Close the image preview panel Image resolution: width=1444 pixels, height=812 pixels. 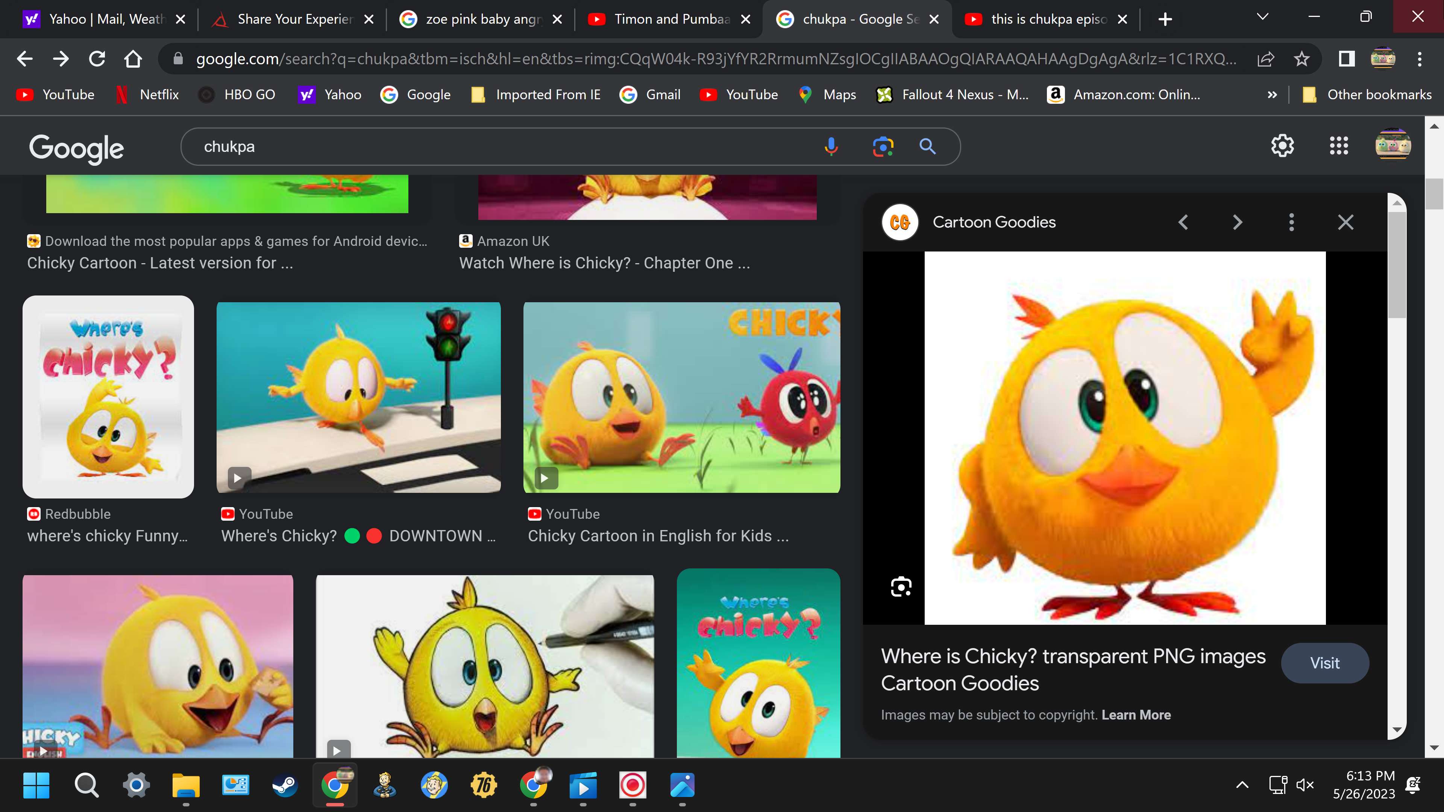pos(1345,223)
